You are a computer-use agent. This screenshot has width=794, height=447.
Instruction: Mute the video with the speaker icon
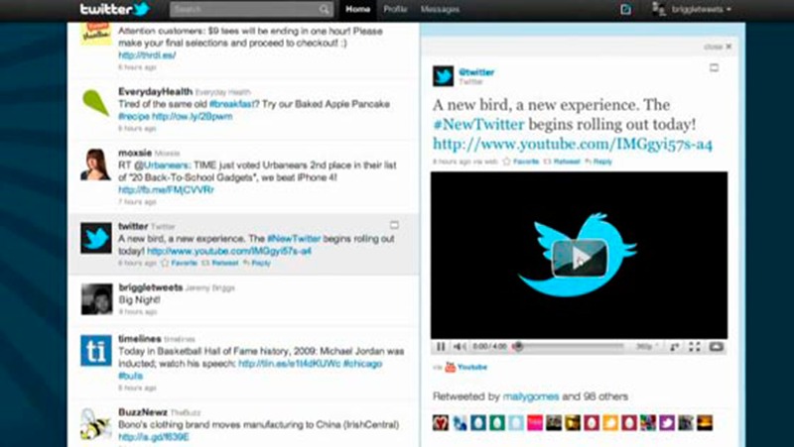[460, 346]
